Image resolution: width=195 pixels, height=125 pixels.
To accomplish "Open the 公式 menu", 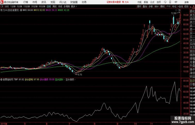I will point(152,2).
